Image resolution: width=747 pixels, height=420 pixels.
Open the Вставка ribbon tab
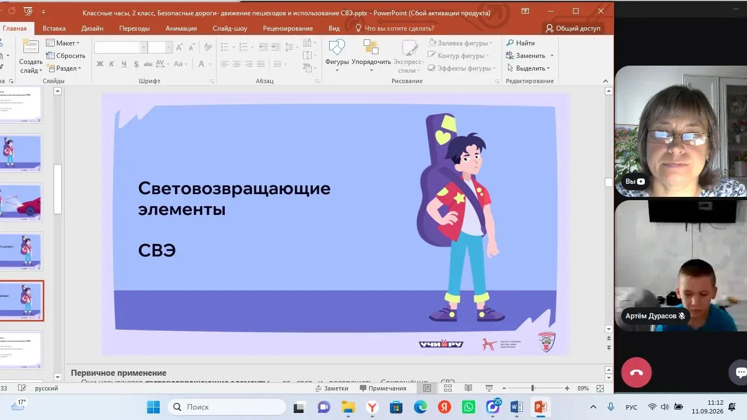tap(54, 28)
